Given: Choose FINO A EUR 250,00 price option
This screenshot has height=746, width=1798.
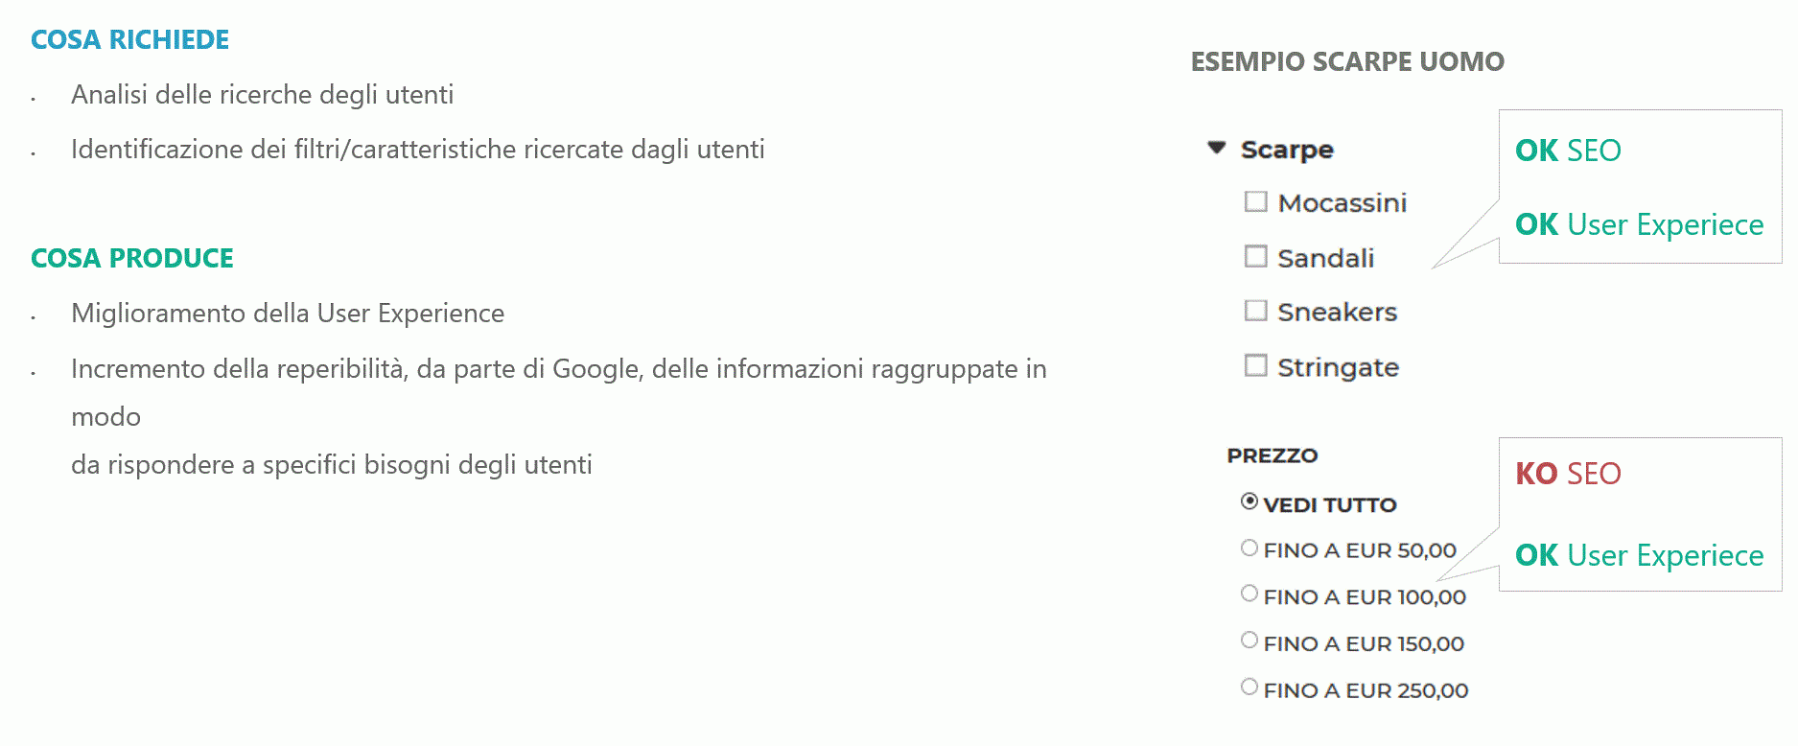Looking at the screenshot, I should (x=1249, y=687).
